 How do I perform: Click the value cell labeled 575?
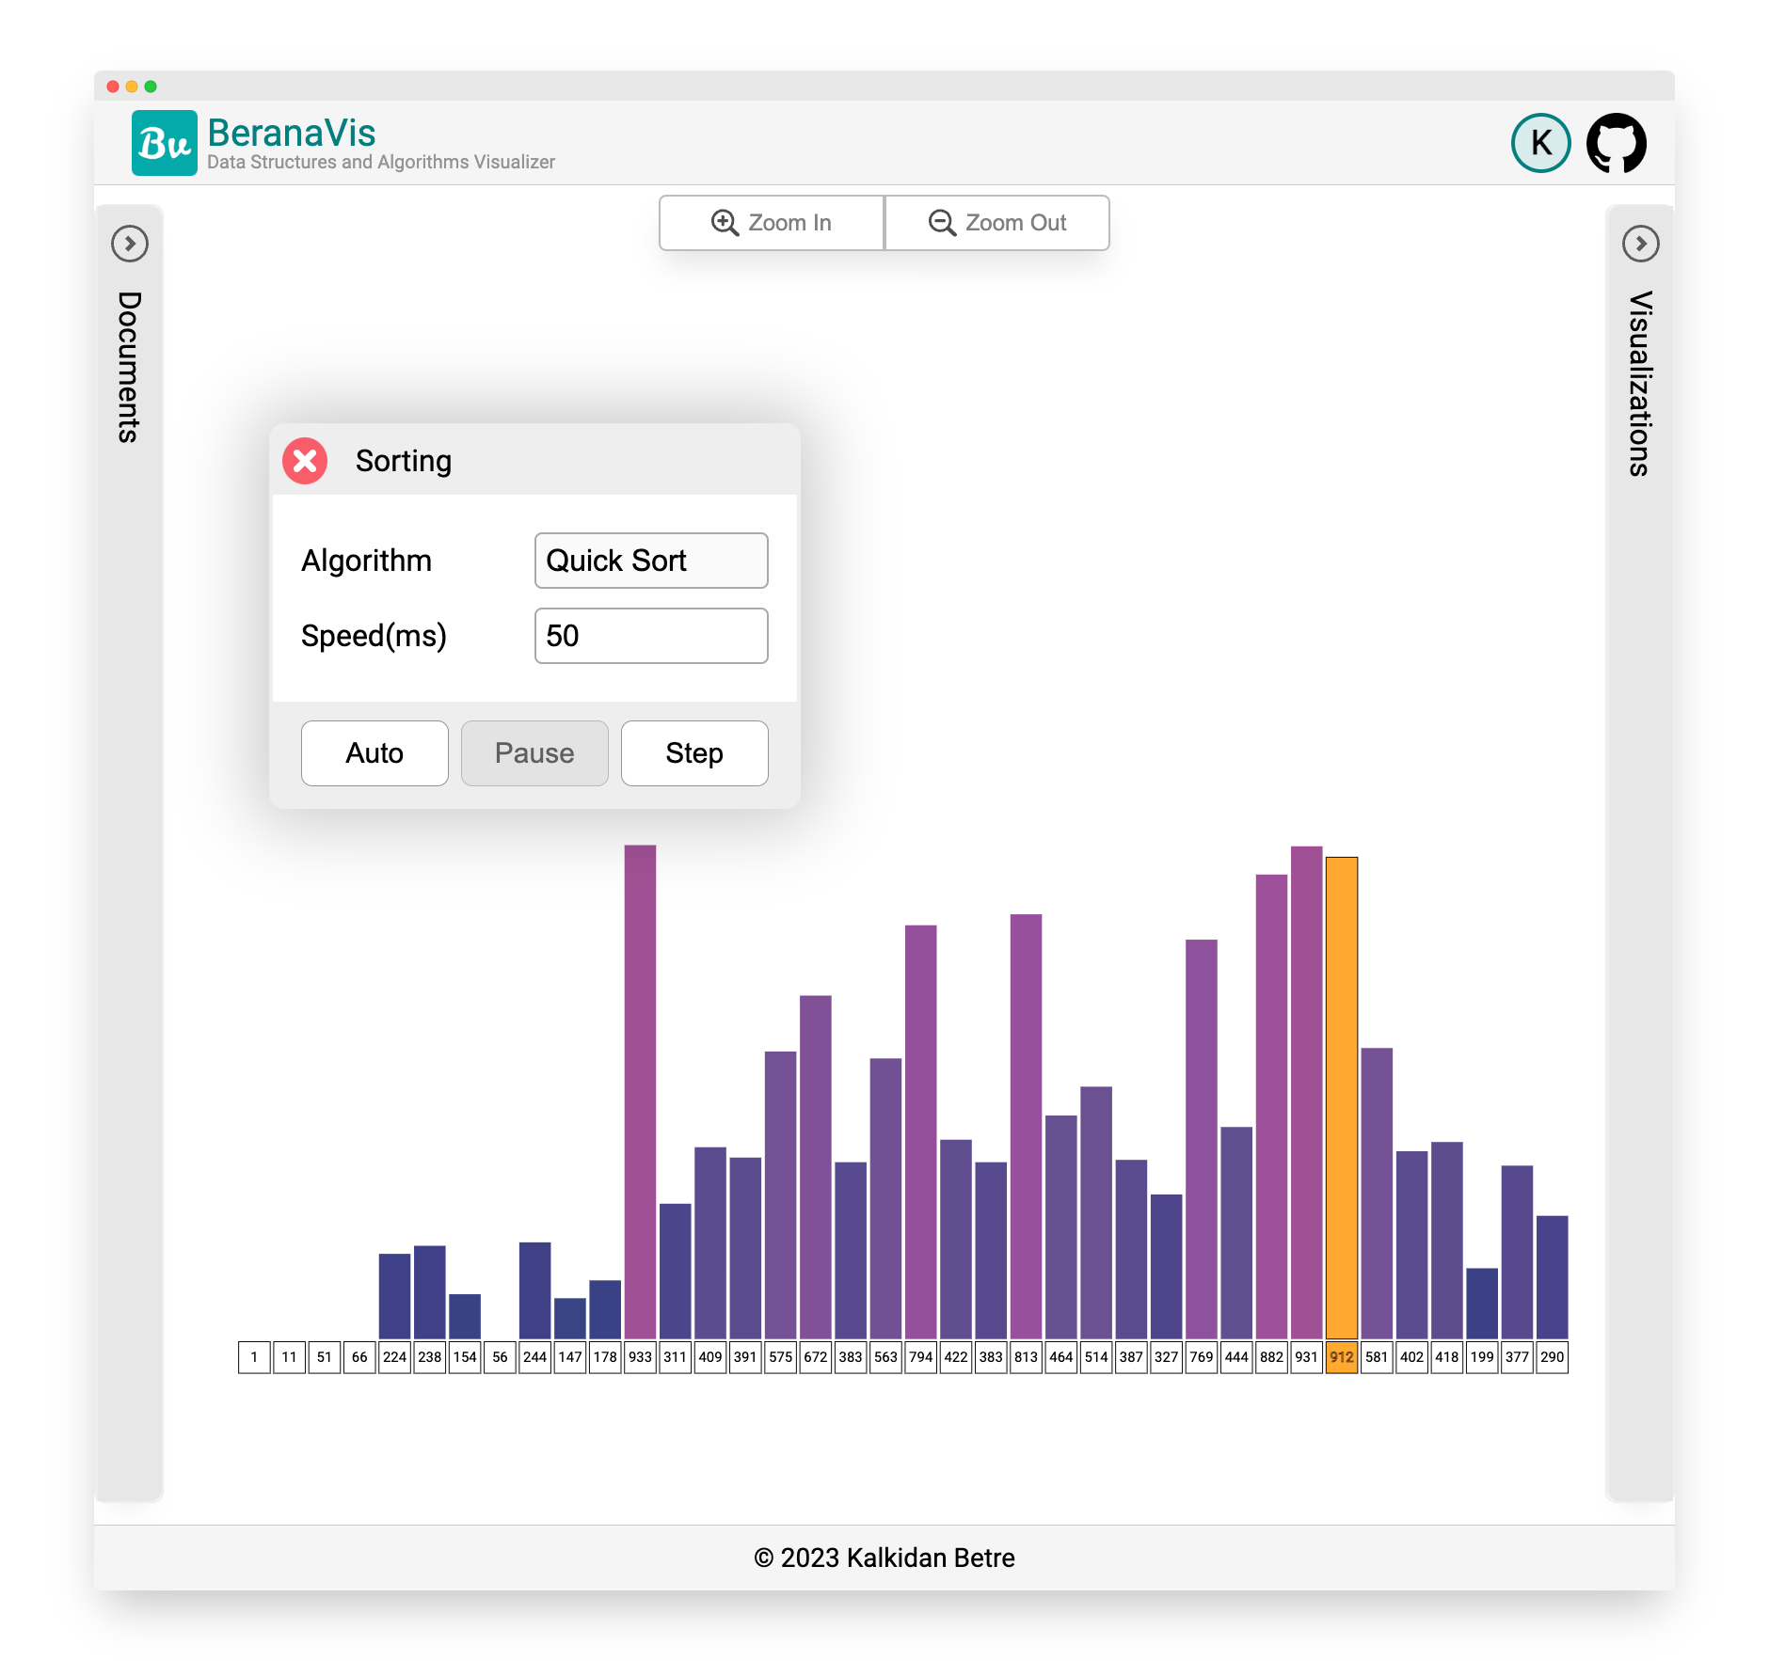pyautogui.click(x=780, y=1357)
